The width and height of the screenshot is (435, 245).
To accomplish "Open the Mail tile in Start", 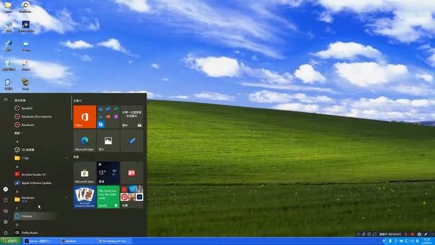I will [132, 116].
